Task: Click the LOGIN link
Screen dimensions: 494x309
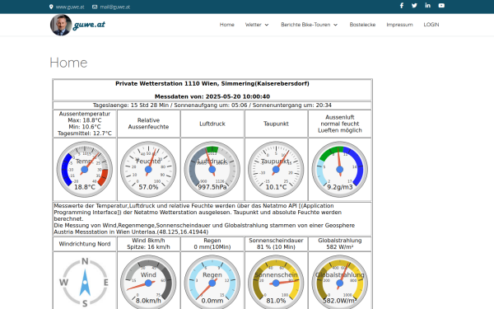Action: click(x=431, y=25)
